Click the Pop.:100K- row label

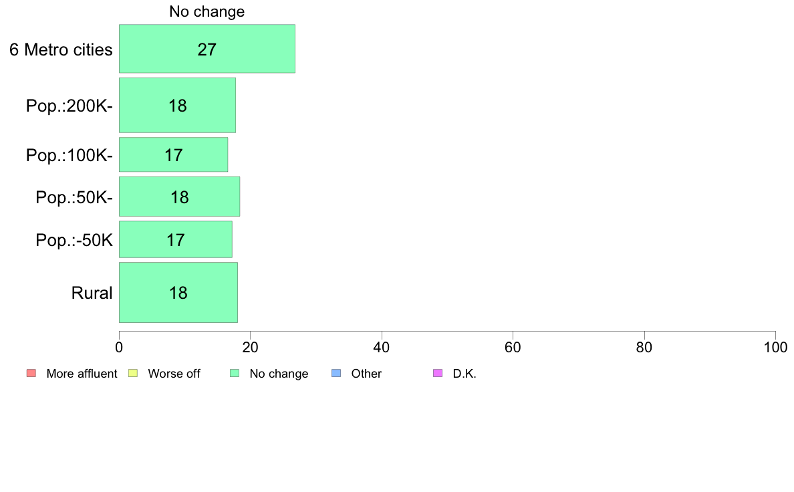point(70,155)
